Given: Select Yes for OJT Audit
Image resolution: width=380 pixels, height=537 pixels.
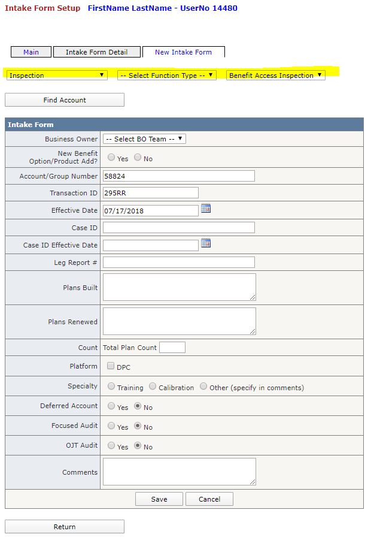Looking at the screenshot, I should click(x=111, y=445).
